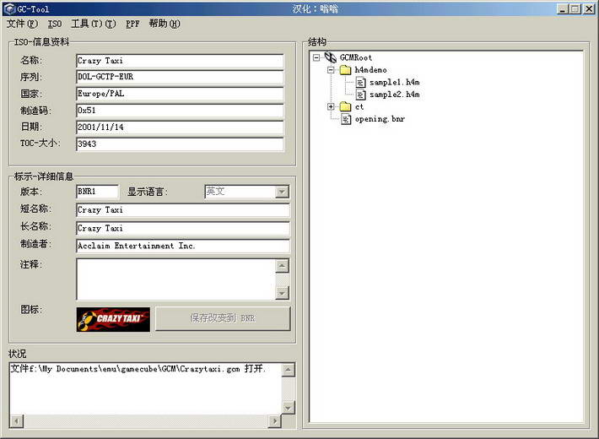Collapse the GCMRoot tree node
This screenshot has width=599, height=439.
(x=316, y=58)
